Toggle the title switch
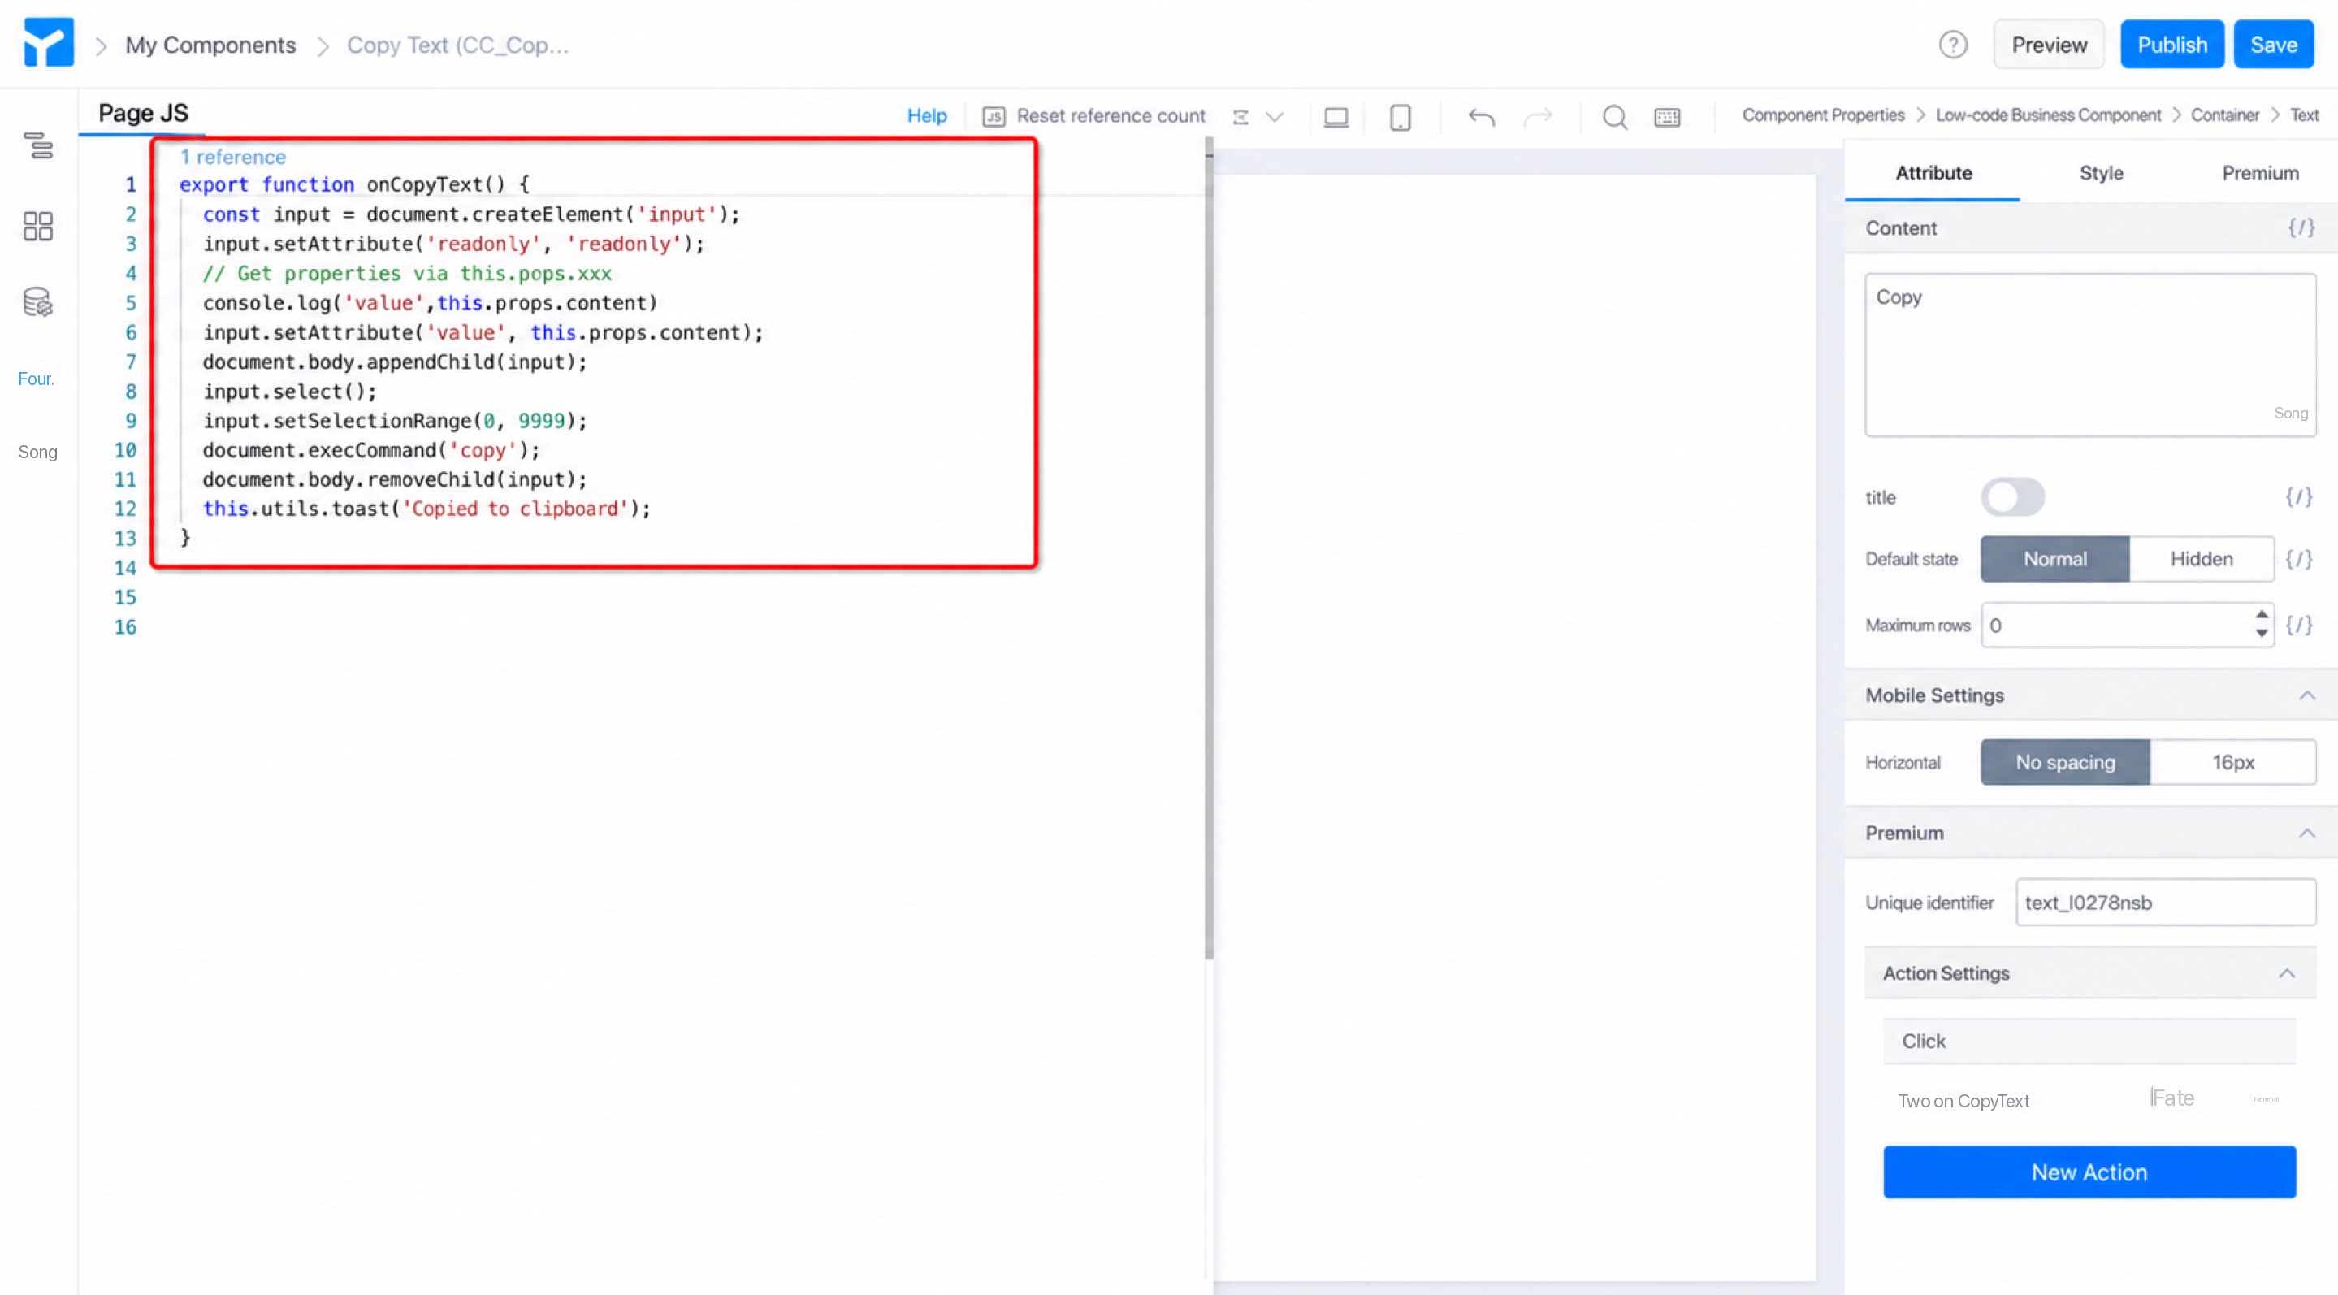Viewport: 2338px width, 1295px height. 2012,497
